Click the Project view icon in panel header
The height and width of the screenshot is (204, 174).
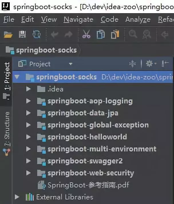[x=22, y=64]
